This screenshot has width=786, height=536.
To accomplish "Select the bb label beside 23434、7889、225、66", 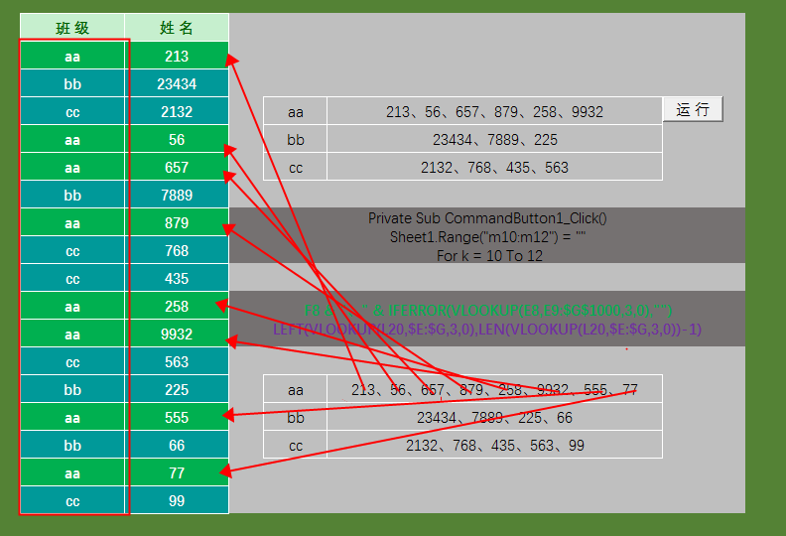I will coord(296,417).
